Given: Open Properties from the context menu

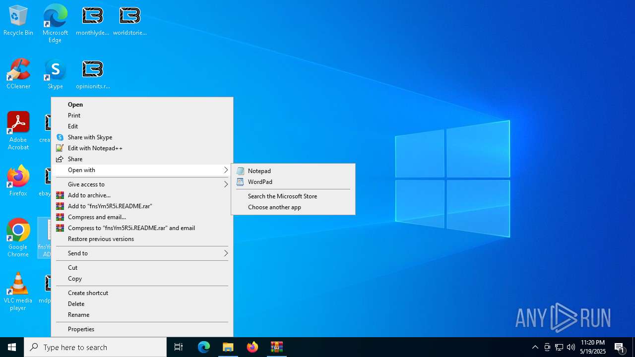Looking at the screenshot, I should 142,329.
